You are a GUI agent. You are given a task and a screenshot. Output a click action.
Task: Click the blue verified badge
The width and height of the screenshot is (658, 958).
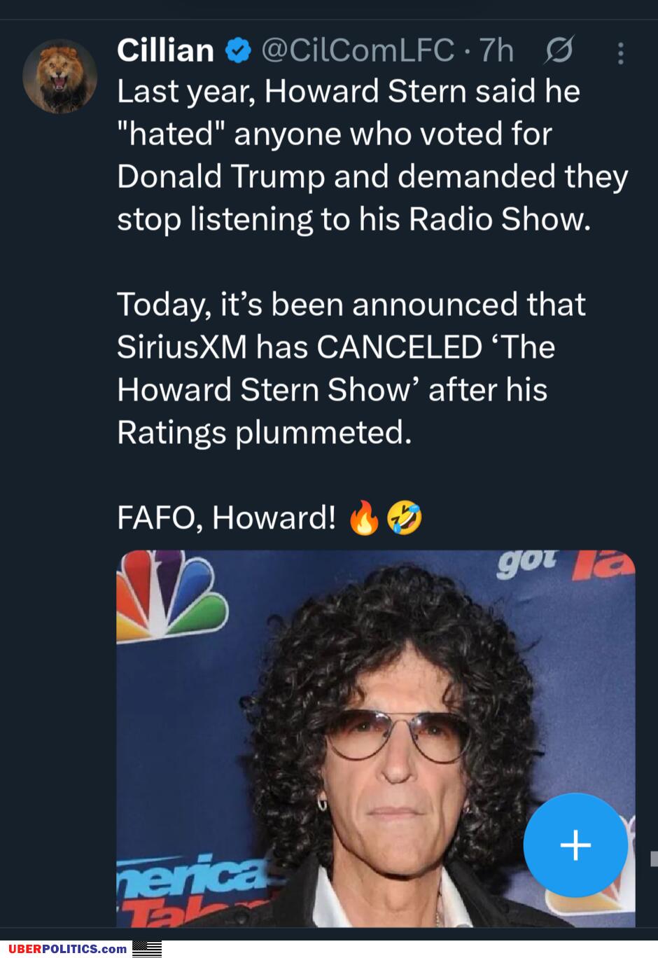pos(237,51)
